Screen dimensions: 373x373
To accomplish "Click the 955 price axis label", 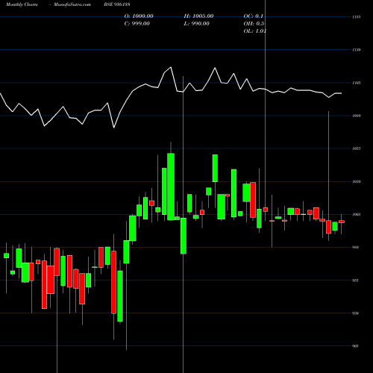I will click(356, 280).
